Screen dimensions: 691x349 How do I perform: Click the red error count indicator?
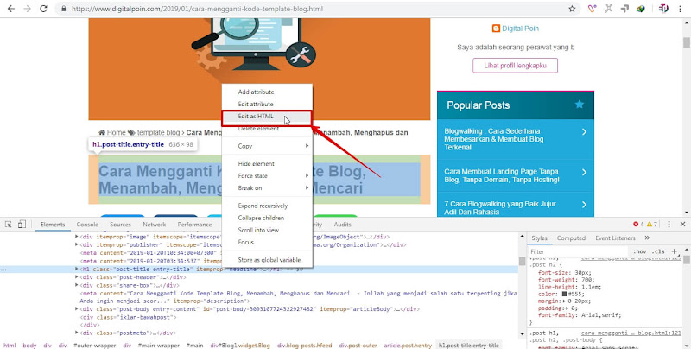pyautogui.click(x=638, y=225)
